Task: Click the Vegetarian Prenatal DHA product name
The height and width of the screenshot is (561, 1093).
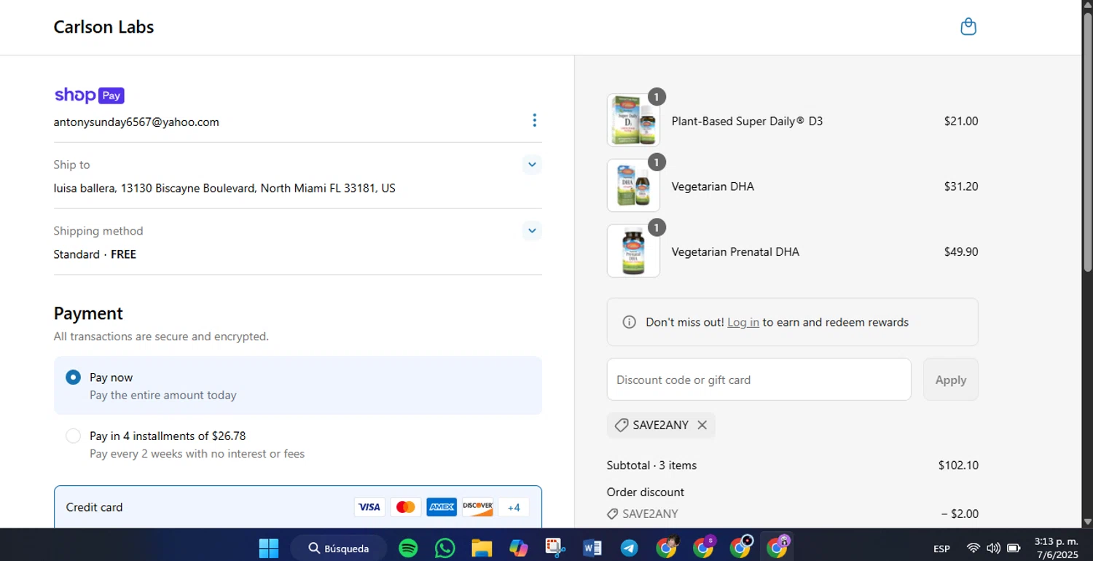Action: tap(735, 251)
